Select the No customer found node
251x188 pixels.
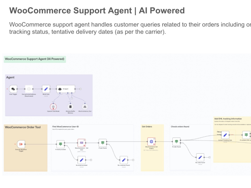(124, 160)
